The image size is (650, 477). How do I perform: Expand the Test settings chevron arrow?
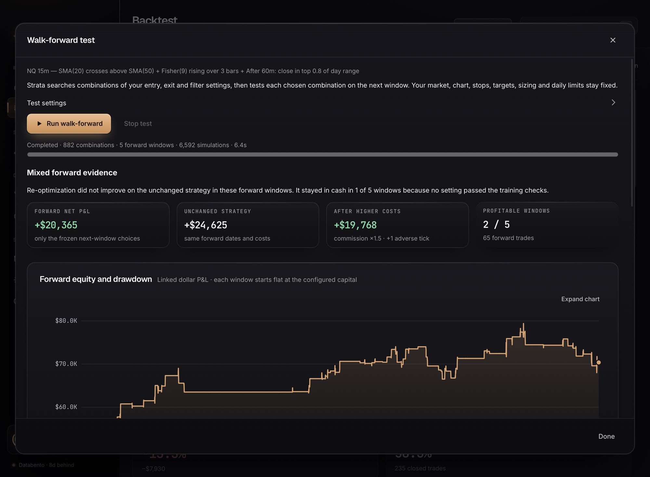click(x=613, y=103)
